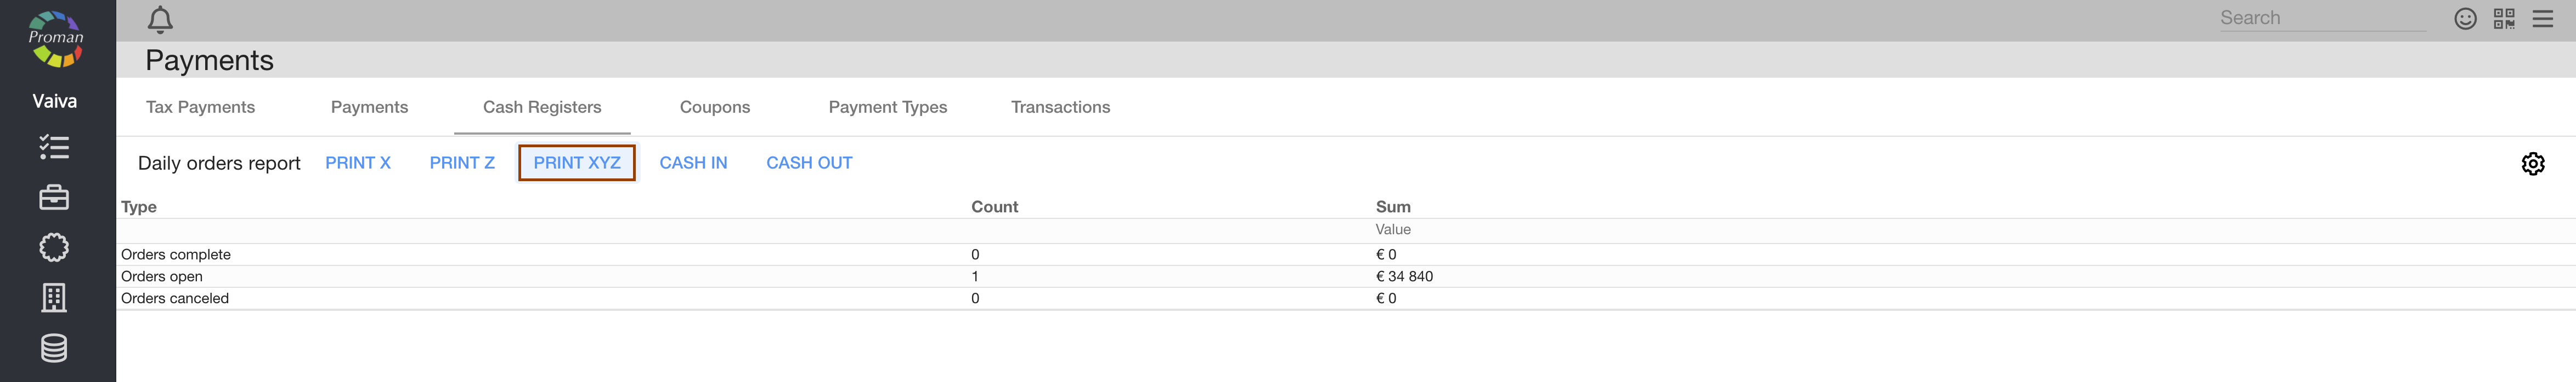This screenshot has width=2576, height=382.
Task: Open the smiley face icon in header
Action: [x=2465, y=19]
